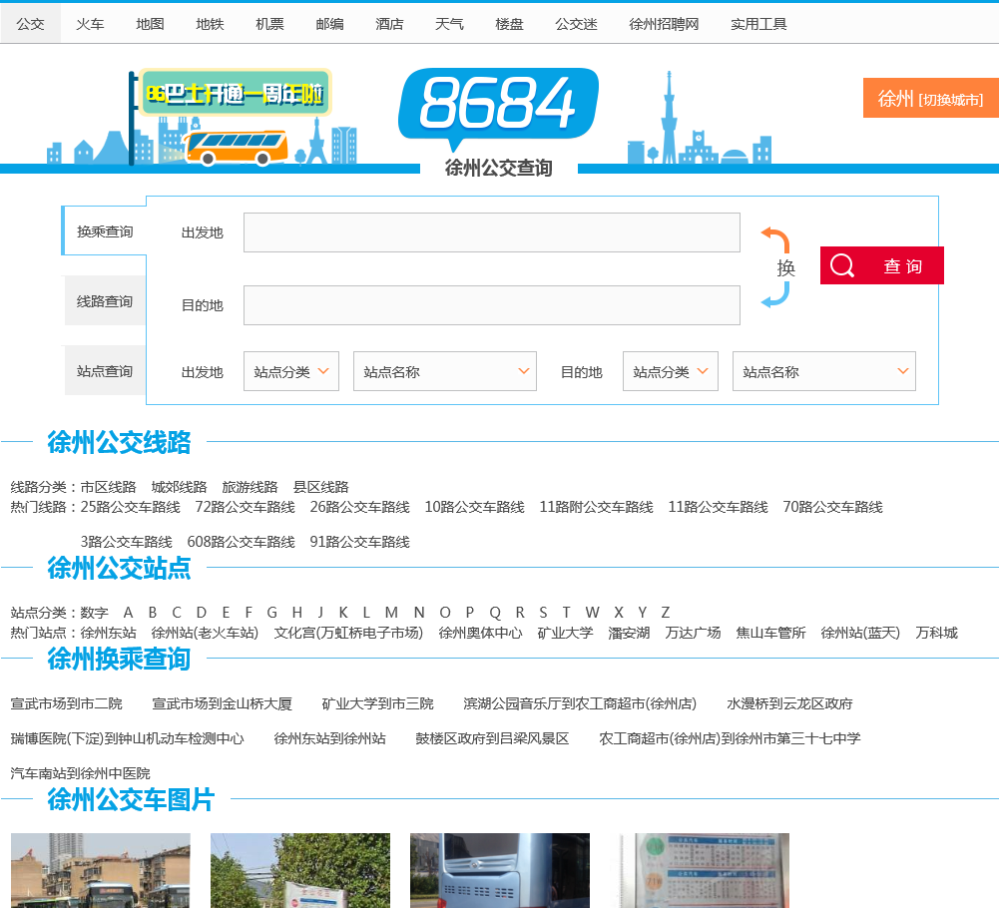The width and height of the screenshot is (999, 908).
Task: Open transfer 水漫桥到云龙区政府
Action: pos(789,704)
